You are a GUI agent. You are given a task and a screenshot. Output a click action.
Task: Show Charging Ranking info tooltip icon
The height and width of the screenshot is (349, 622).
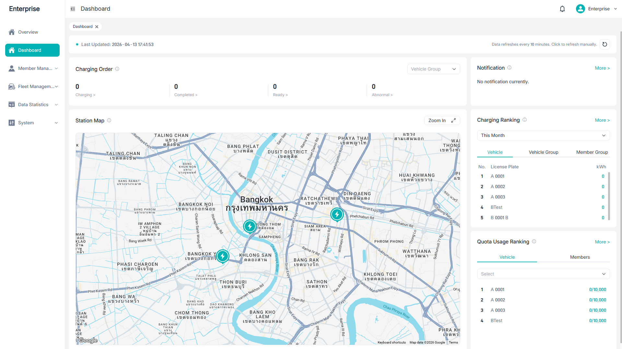coord(524,120)
